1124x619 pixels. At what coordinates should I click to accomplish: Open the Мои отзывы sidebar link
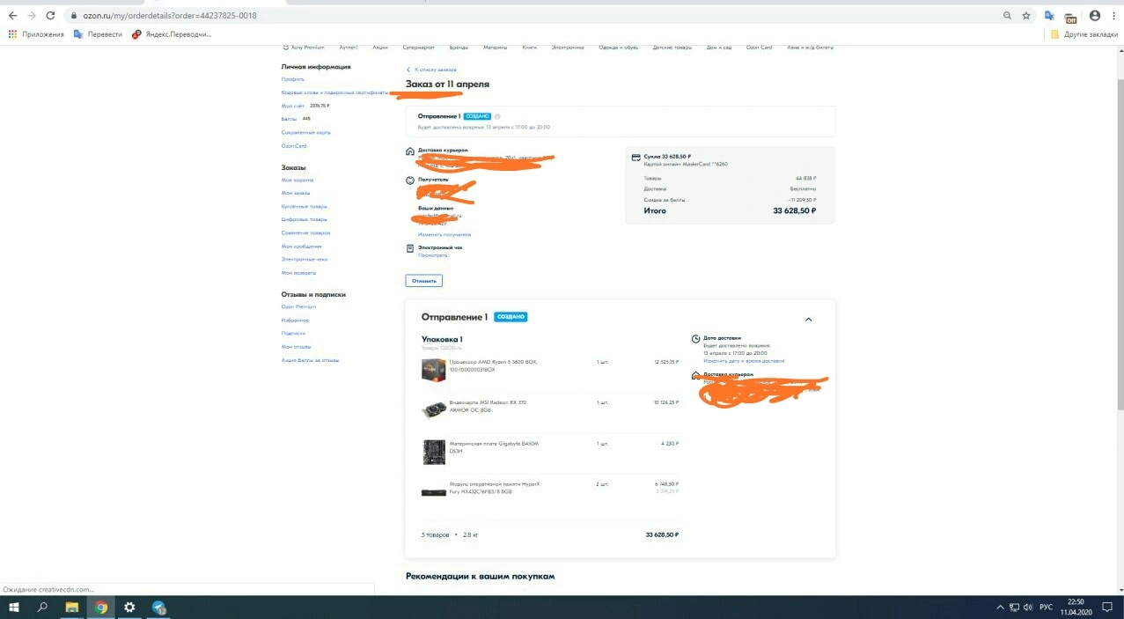tap(297, 347)
